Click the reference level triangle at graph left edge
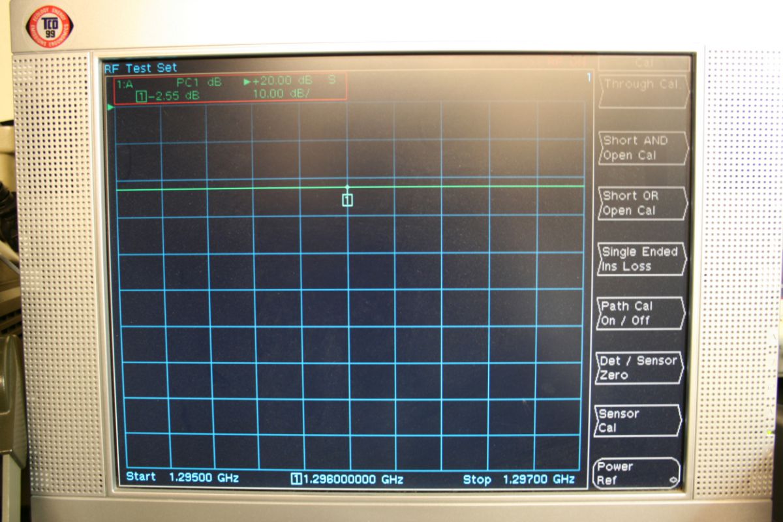 [111, 106]
